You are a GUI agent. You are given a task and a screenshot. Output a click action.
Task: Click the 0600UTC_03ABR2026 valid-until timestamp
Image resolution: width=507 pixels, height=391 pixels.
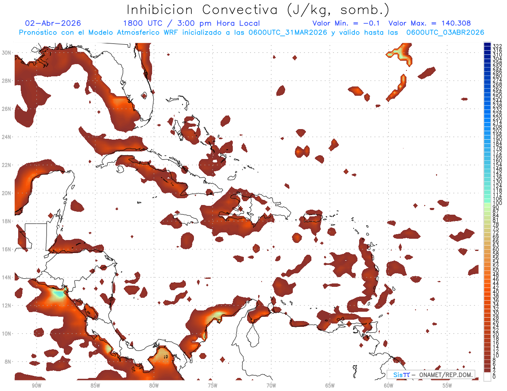(x=445, y=32)
